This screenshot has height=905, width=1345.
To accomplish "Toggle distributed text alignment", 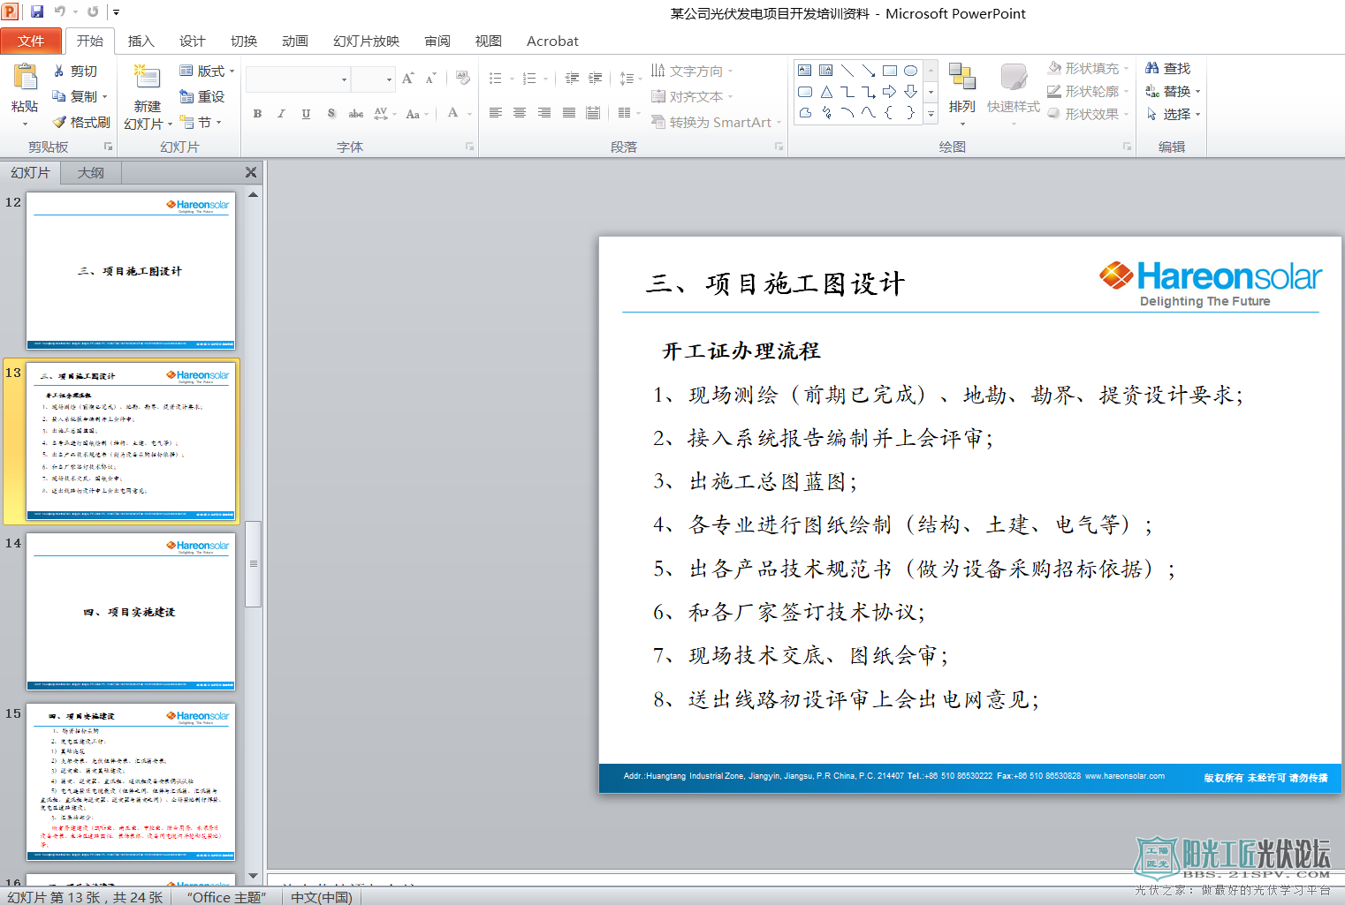I will tap(593, 113).
